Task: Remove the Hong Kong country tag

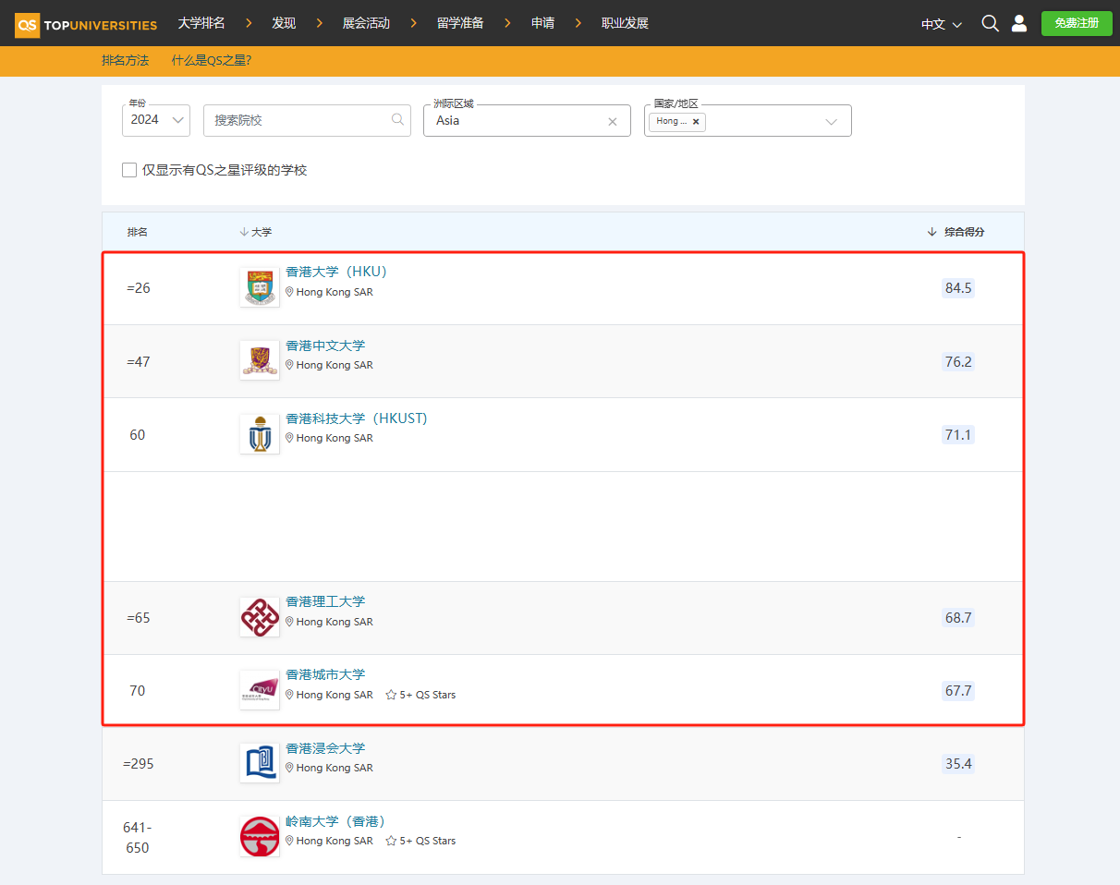Action: tap(696, 122)
